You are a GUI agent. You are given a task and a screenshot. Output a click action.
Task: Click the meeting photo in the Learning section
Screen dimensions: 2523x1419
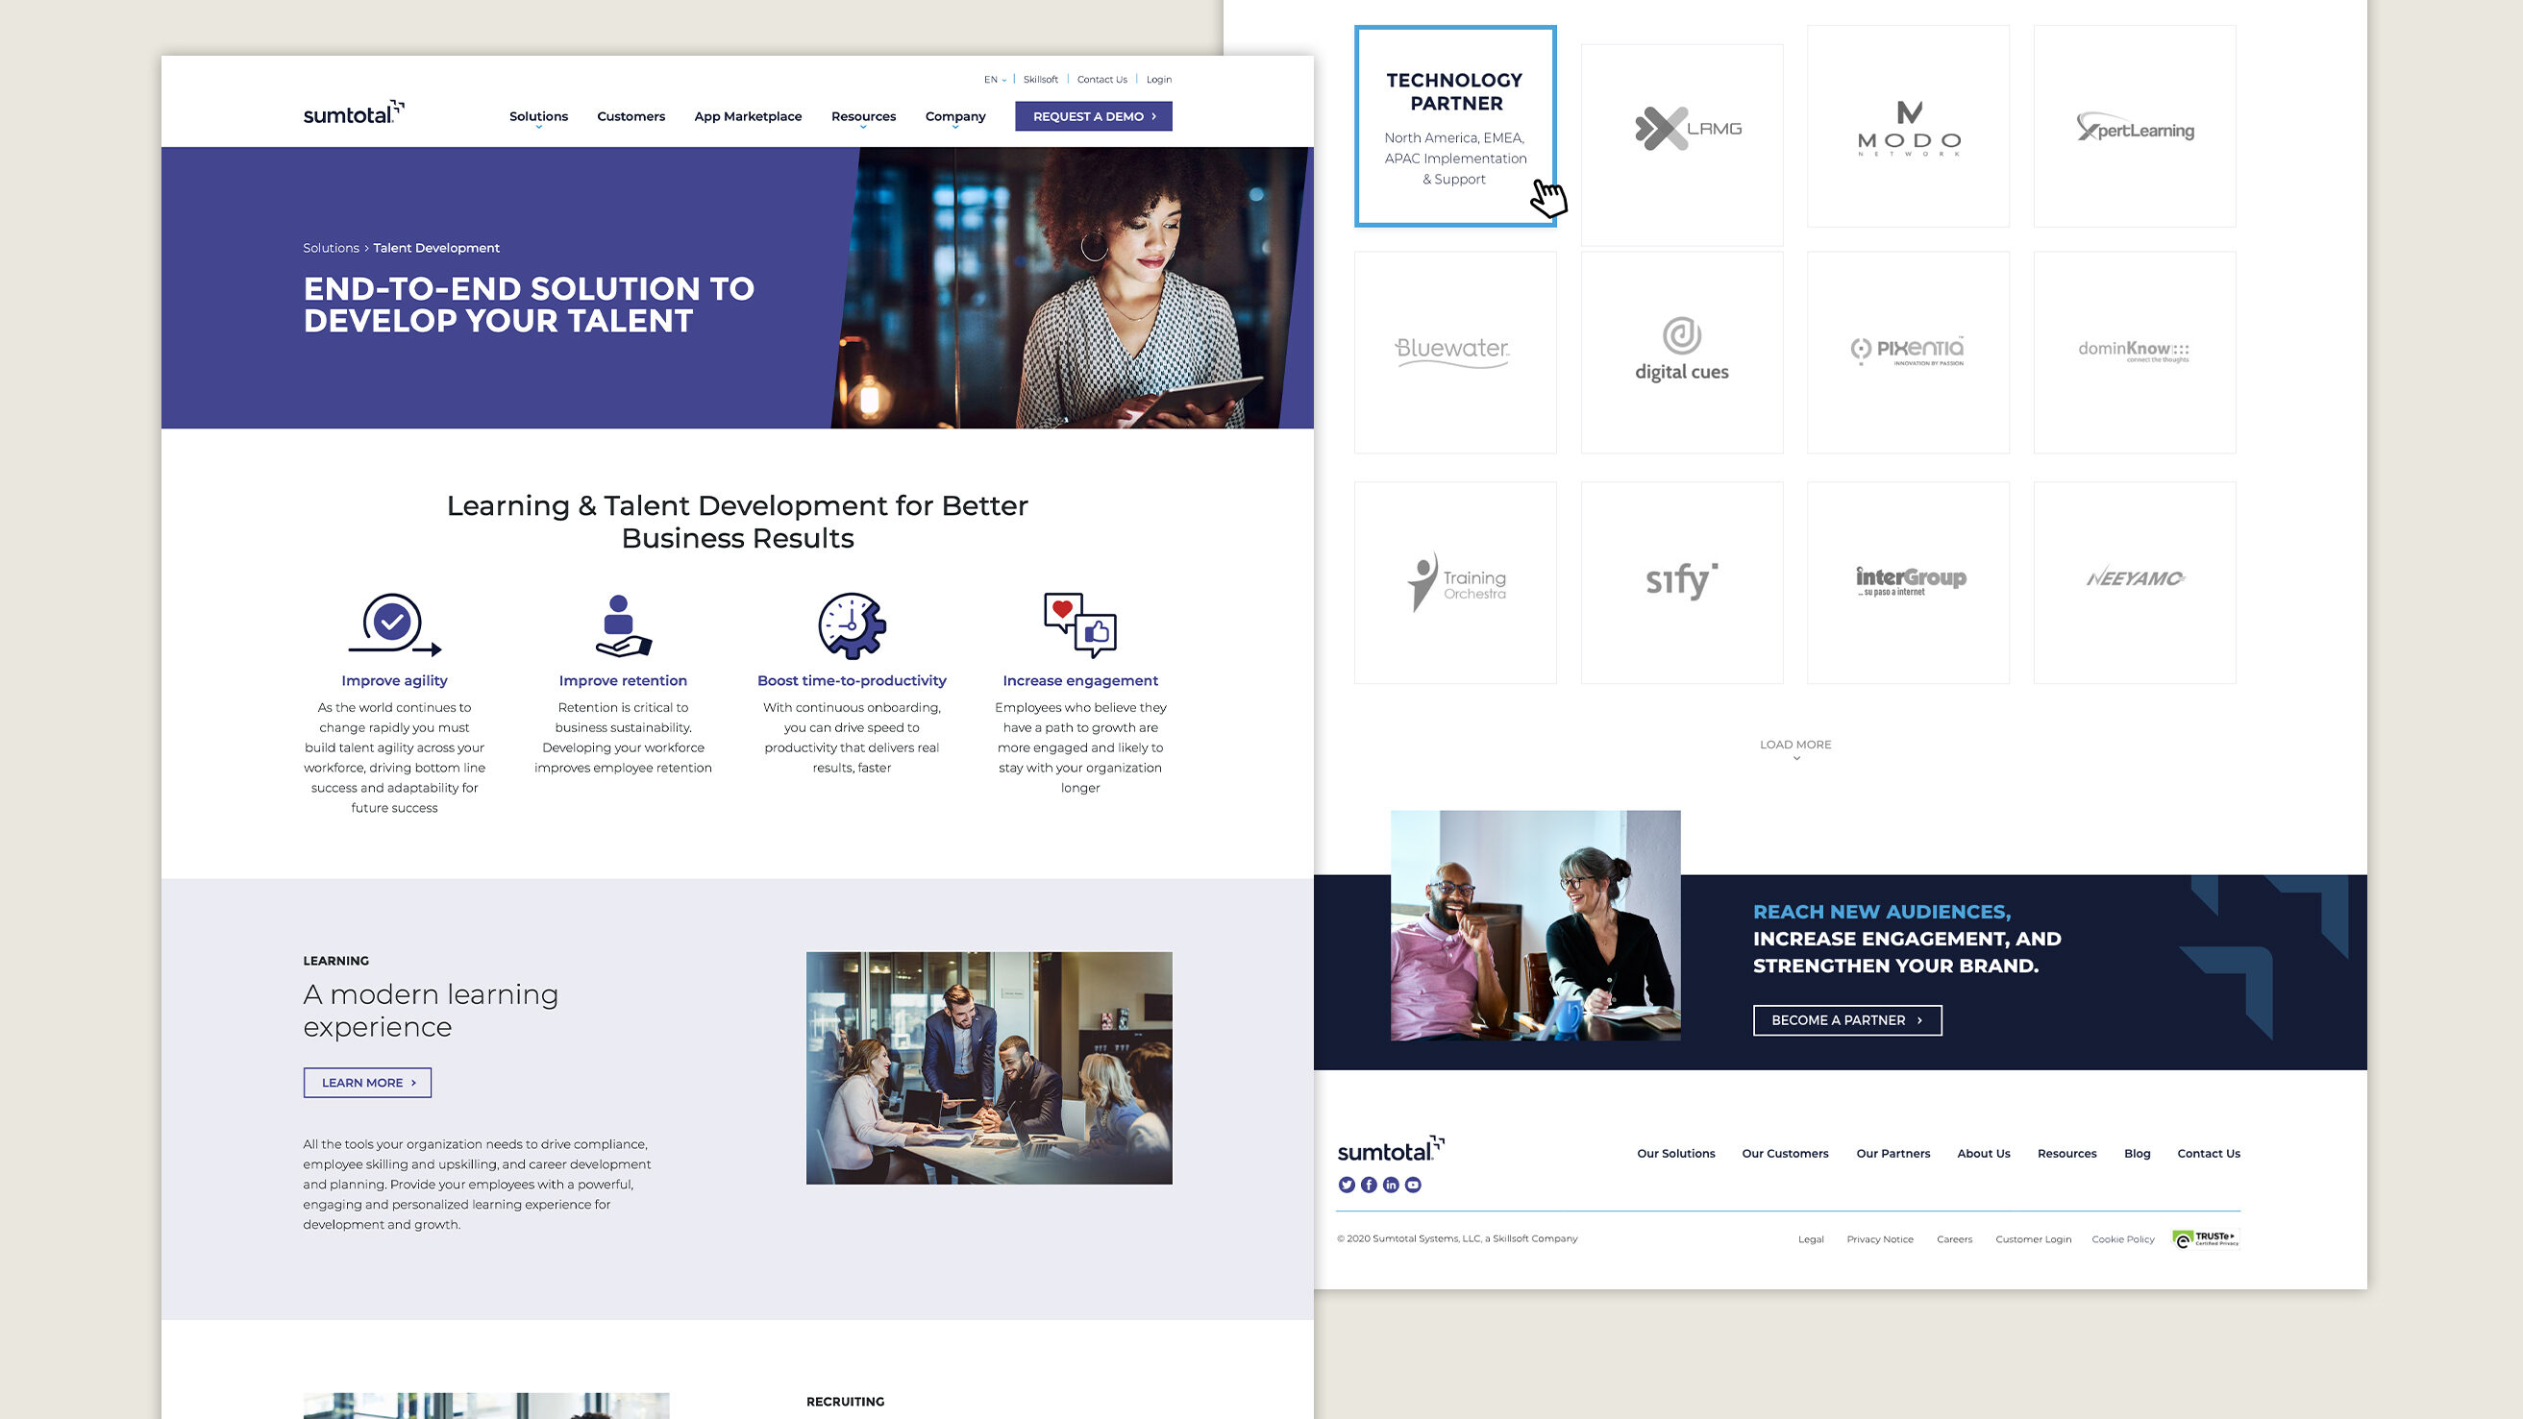coord(989,1068)
